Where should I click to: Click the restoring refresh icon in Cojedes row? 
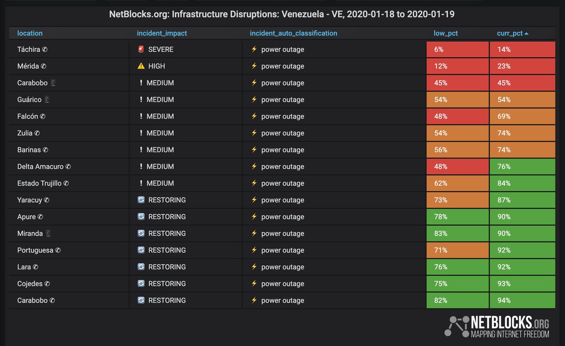coord(141,283)
